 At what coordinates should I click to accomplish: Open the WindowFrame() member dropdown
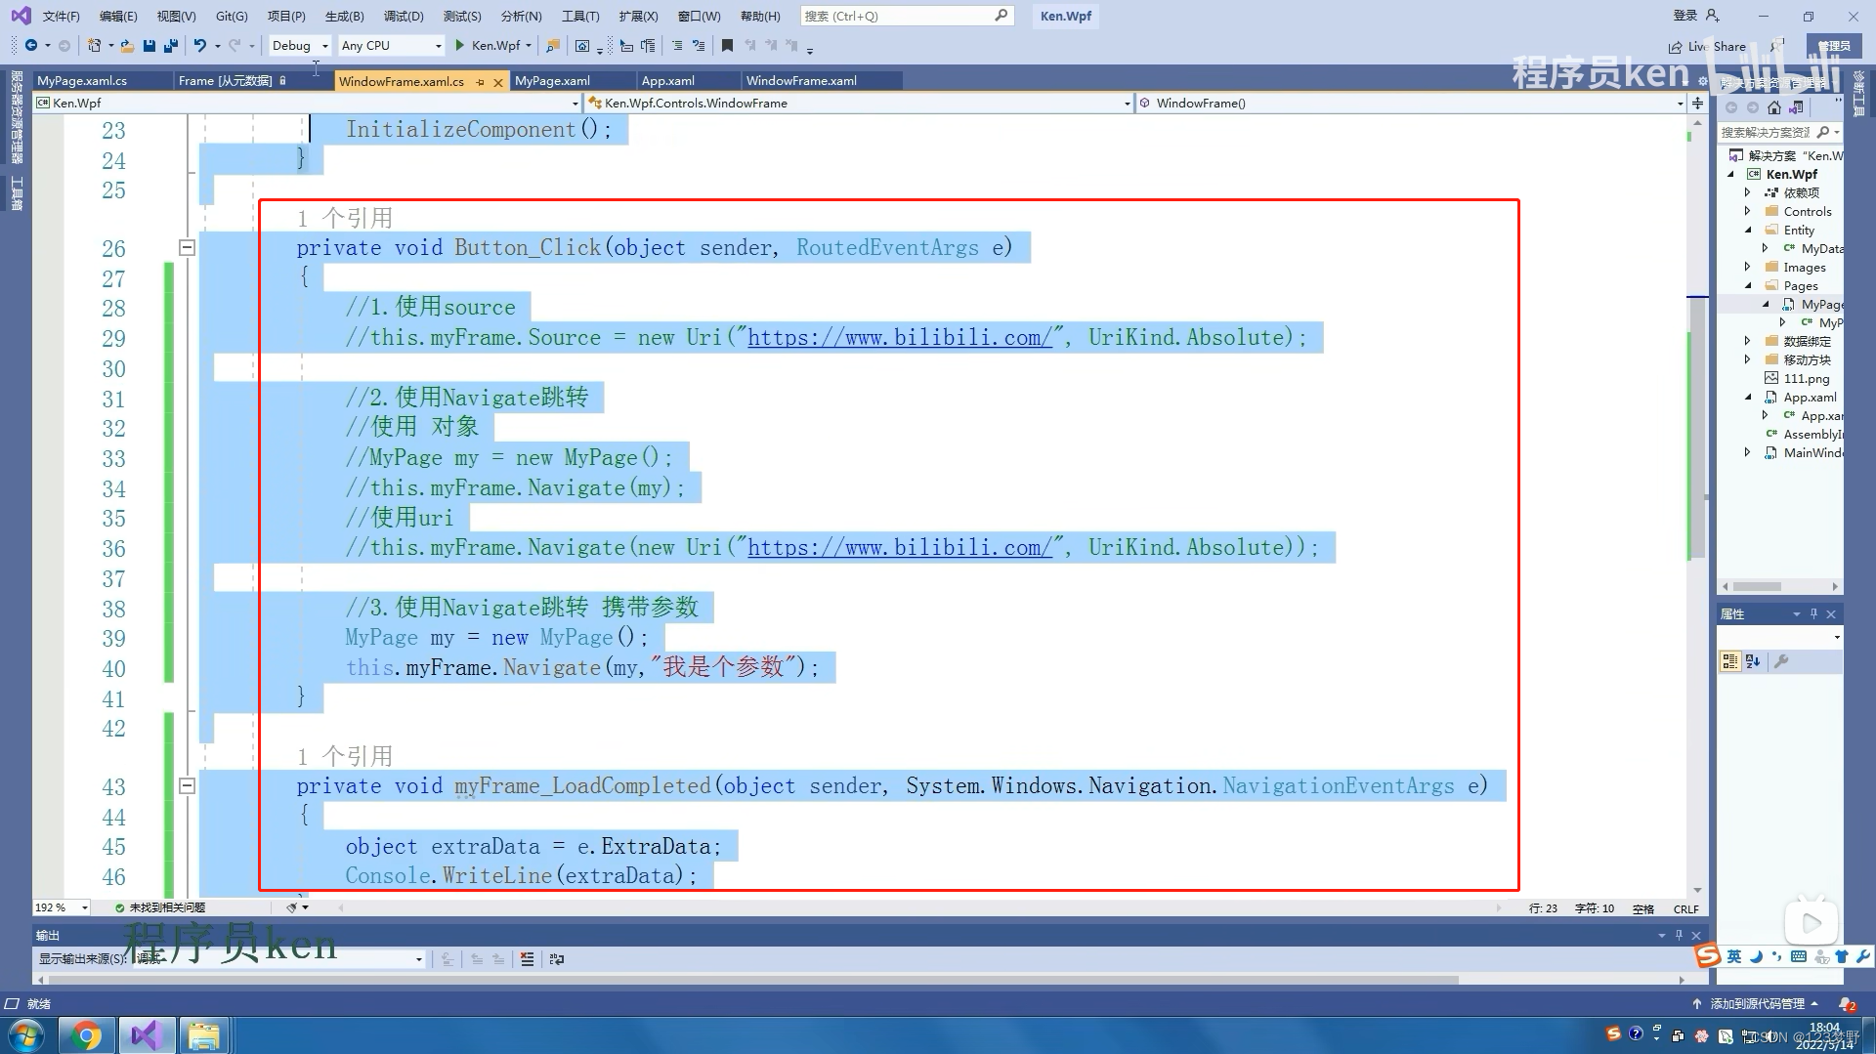click(x=1411, y=103)
